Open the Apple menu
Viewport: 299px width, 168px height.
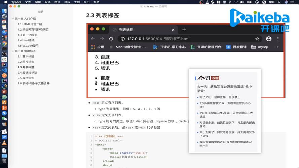point(6,2)
